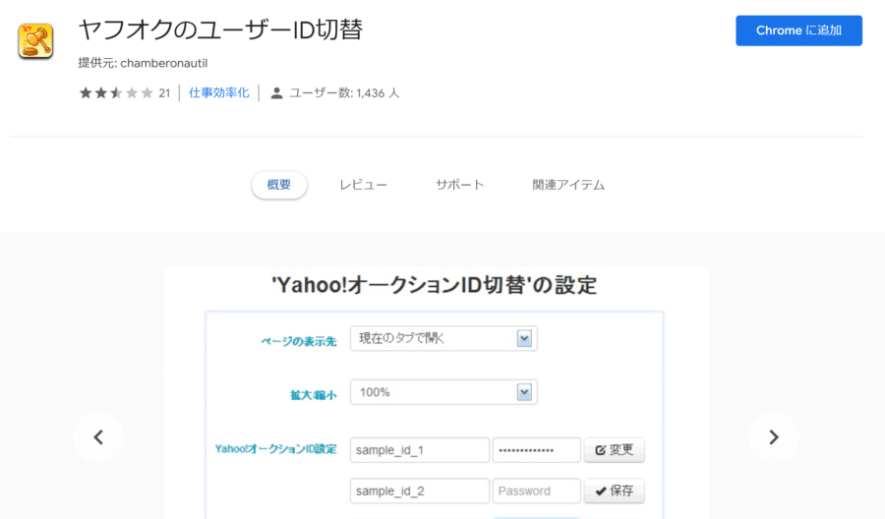This screenshot has width=885, height=519.
Task: Click the empty Password field
Action: coord(536,490)
